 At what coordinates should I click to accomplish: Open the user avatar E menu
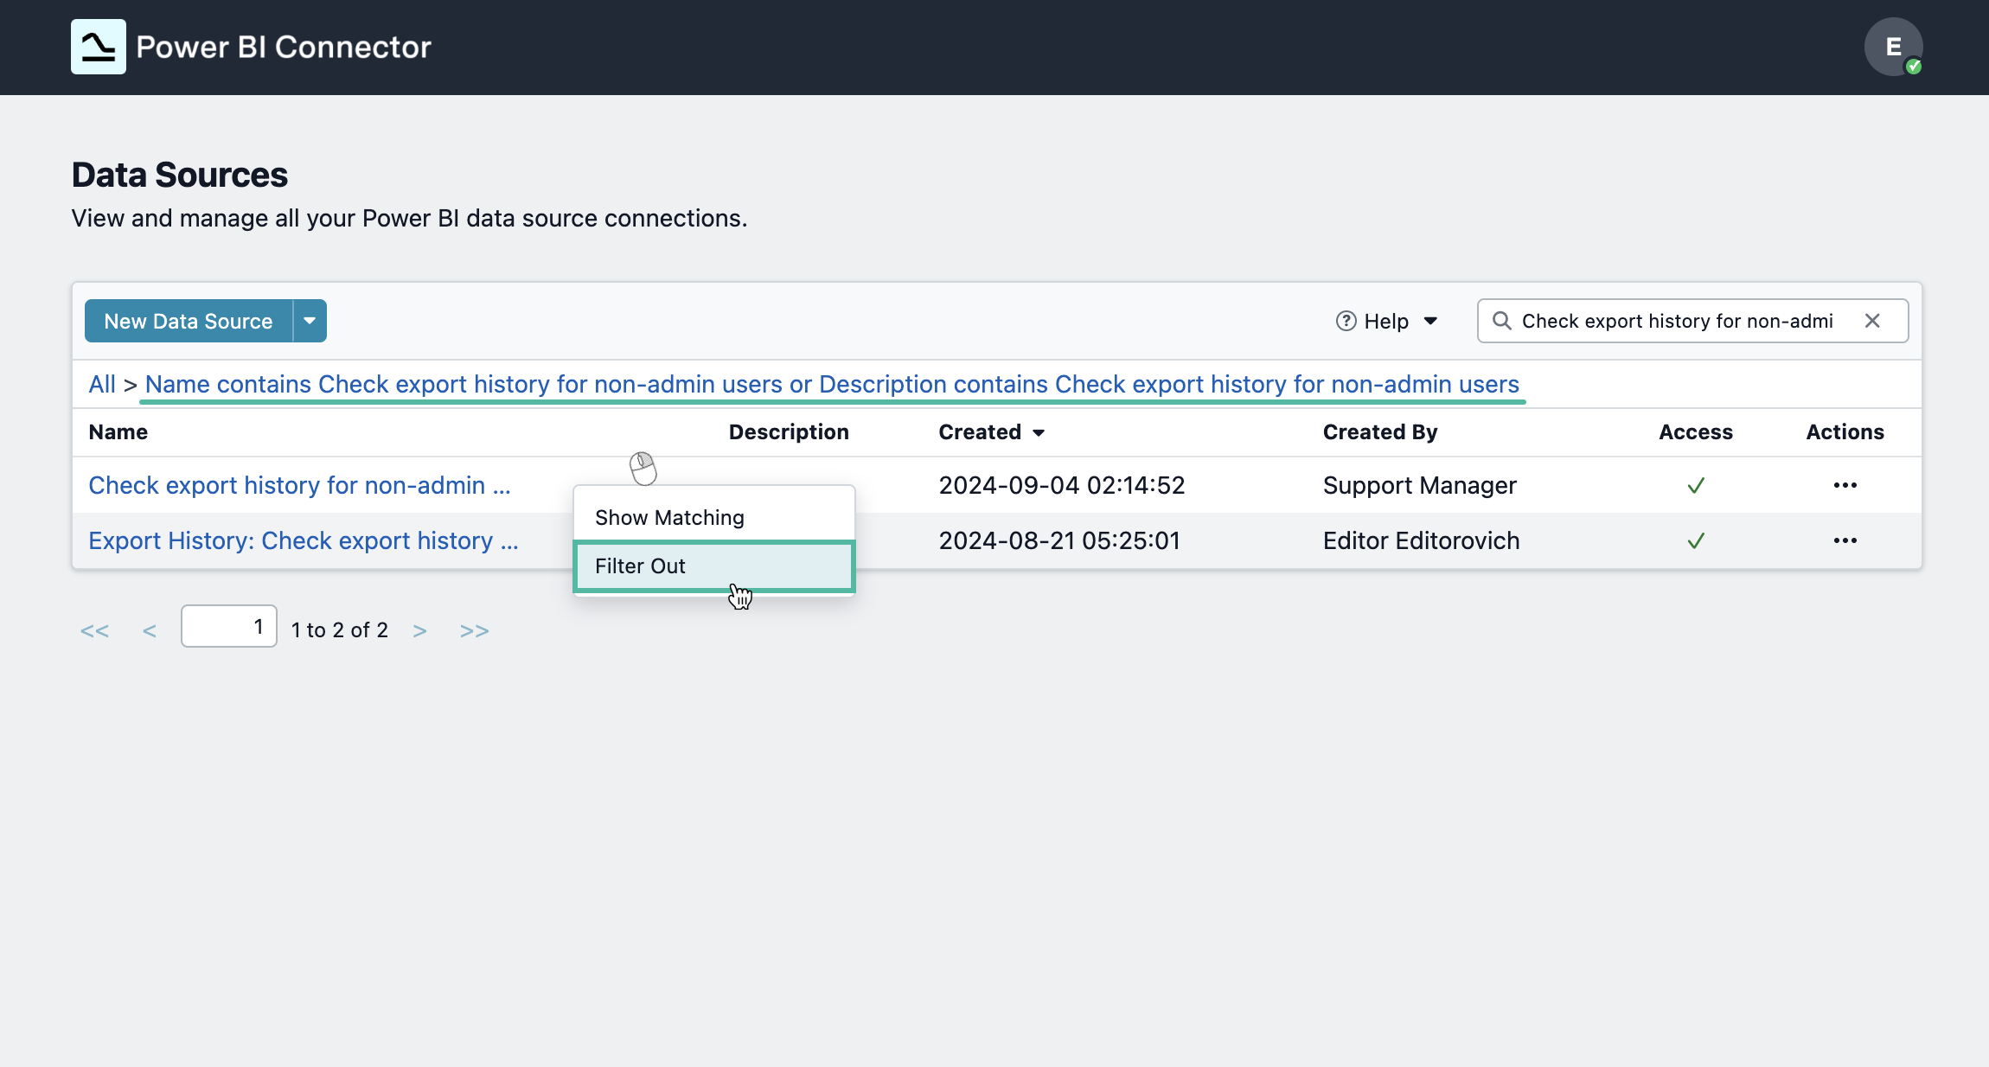(x=1893, y=47)
